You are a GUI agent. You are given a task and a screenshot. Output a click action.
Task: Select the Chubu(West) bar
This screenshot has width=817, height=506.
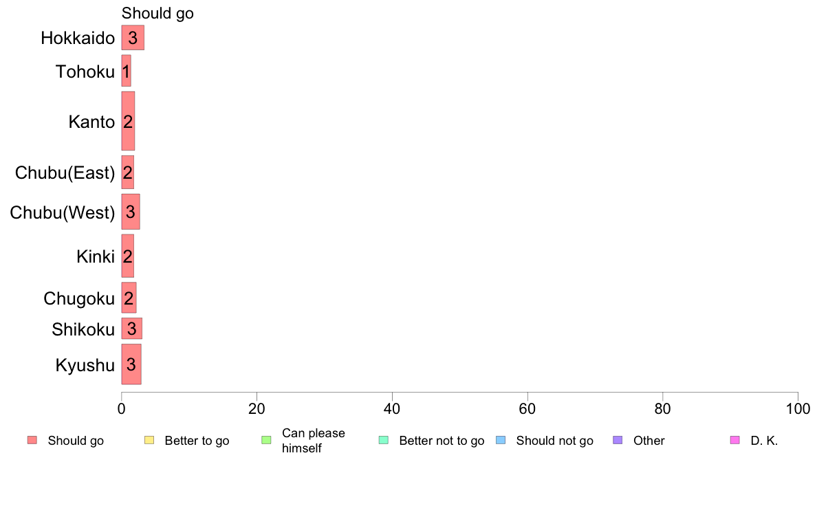coord(131,212)
